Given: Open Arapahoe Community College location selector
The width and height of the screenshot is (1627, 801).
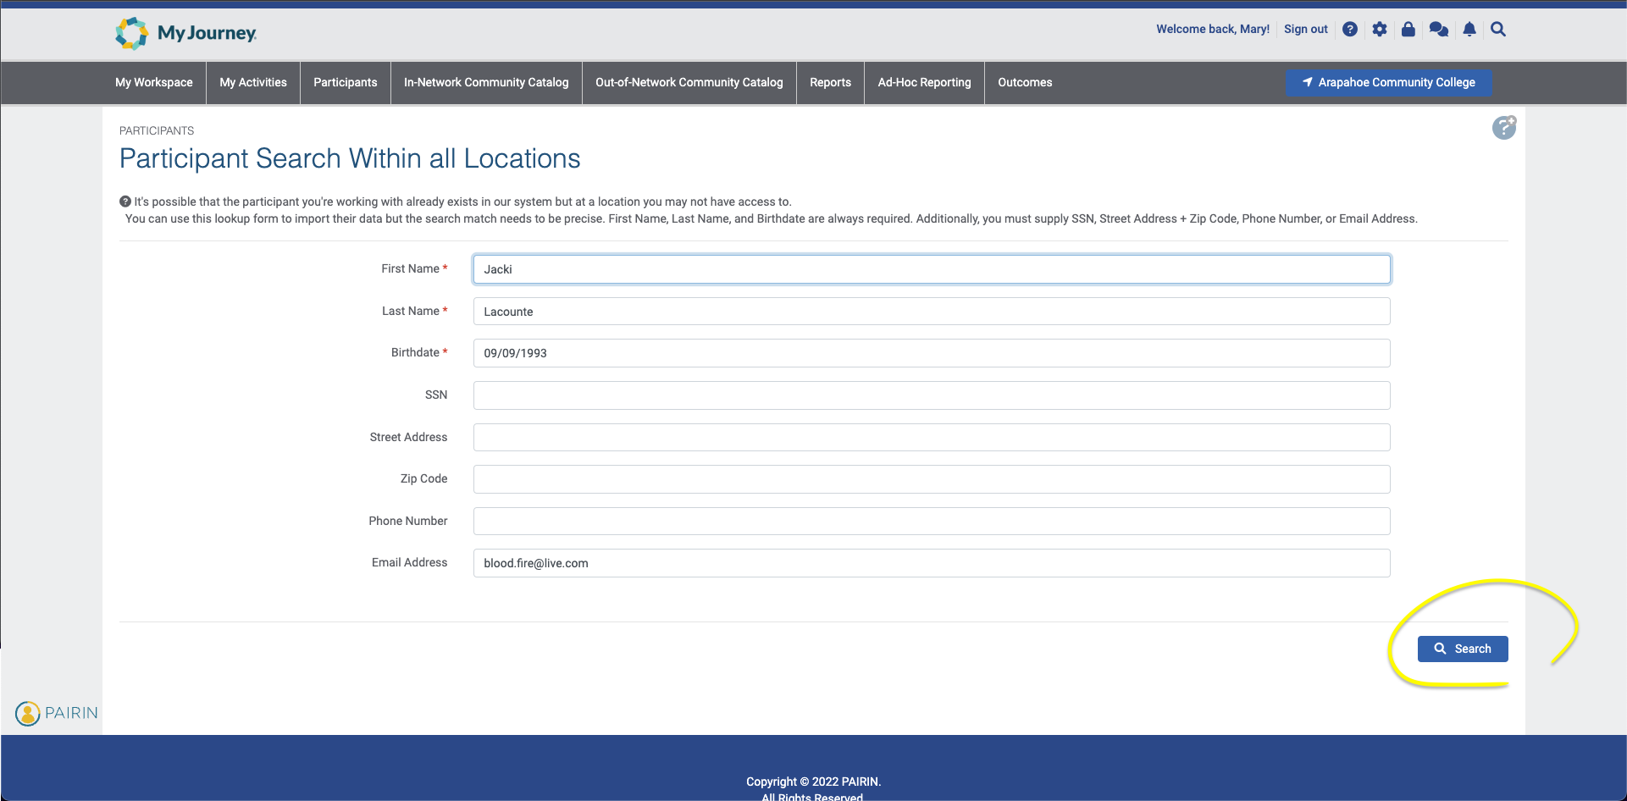Looking at the screenshot, I should click(x=1388, y=82).
